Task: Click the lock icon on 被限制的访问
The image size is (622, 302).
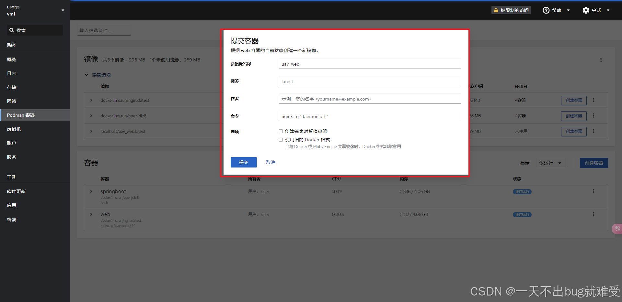Action: [495, 10]
